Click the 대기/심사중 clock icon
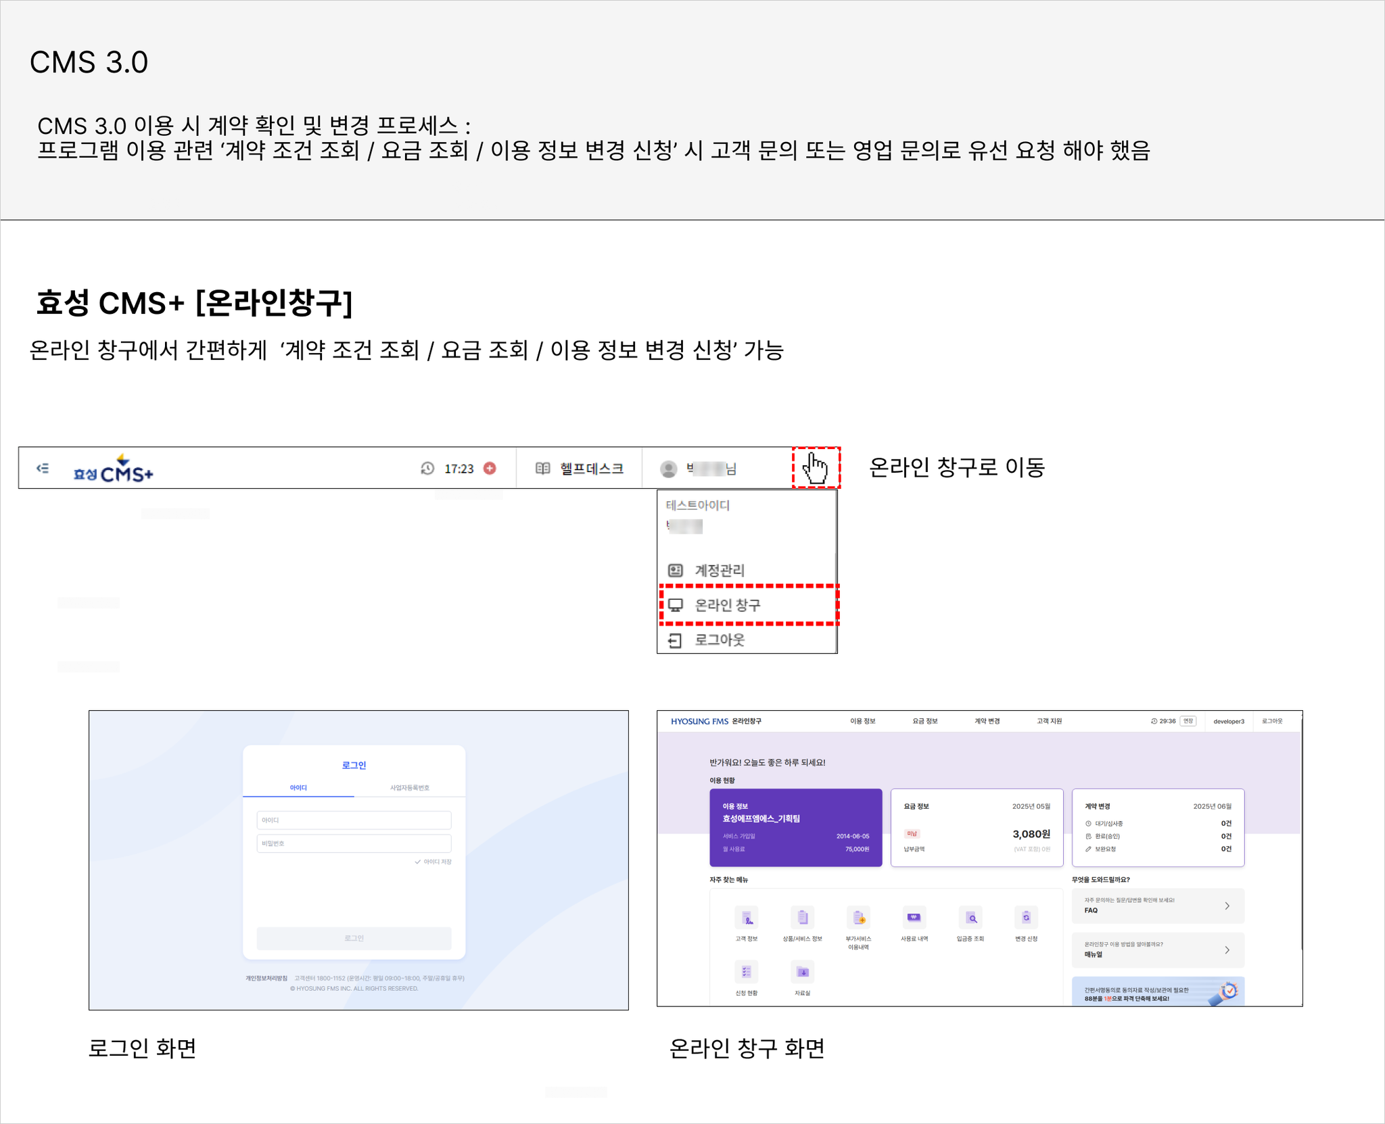The image size is (1385, 1124). point(1088,824)
